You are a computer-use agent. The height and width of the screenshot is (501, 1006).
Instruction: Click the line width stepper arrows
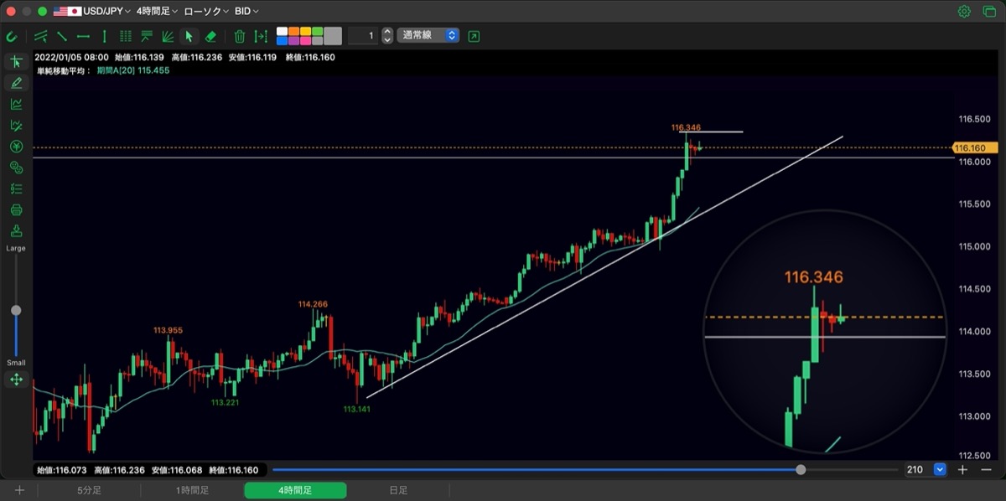pos(386,36)
